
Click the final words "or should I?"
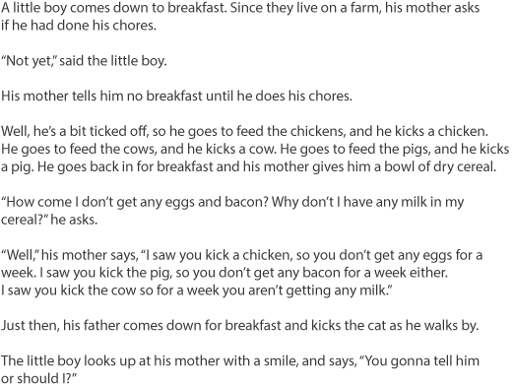tap(38, 378)
